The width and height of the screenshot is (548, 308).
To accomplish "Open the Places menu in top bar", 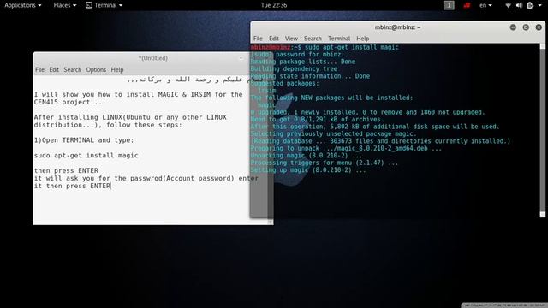I will 65,5.
